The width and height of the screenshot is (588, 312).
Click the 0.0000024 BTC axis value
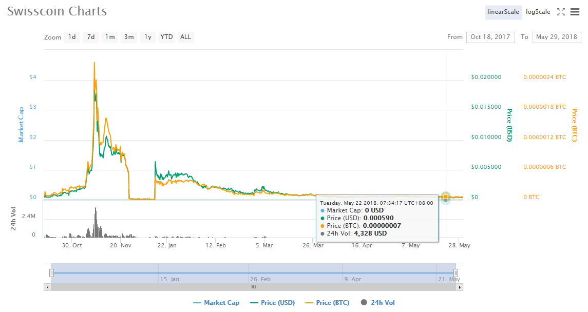click(544, 77)
